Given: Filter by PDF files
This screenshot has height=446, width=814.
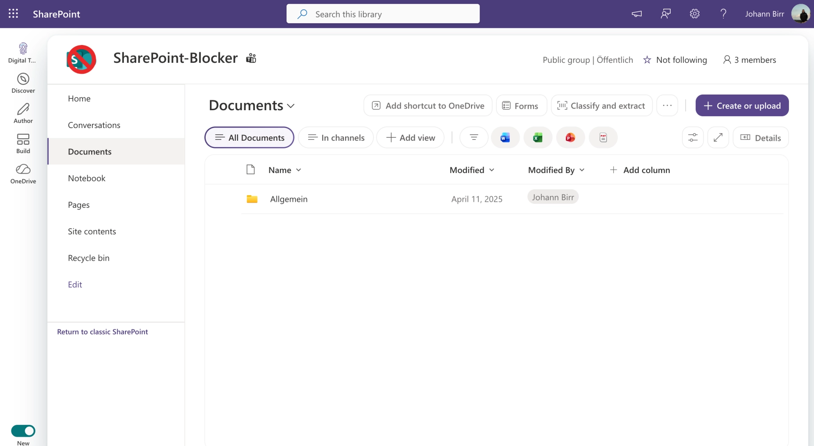Looking at the screenshot, I should 603,137.
